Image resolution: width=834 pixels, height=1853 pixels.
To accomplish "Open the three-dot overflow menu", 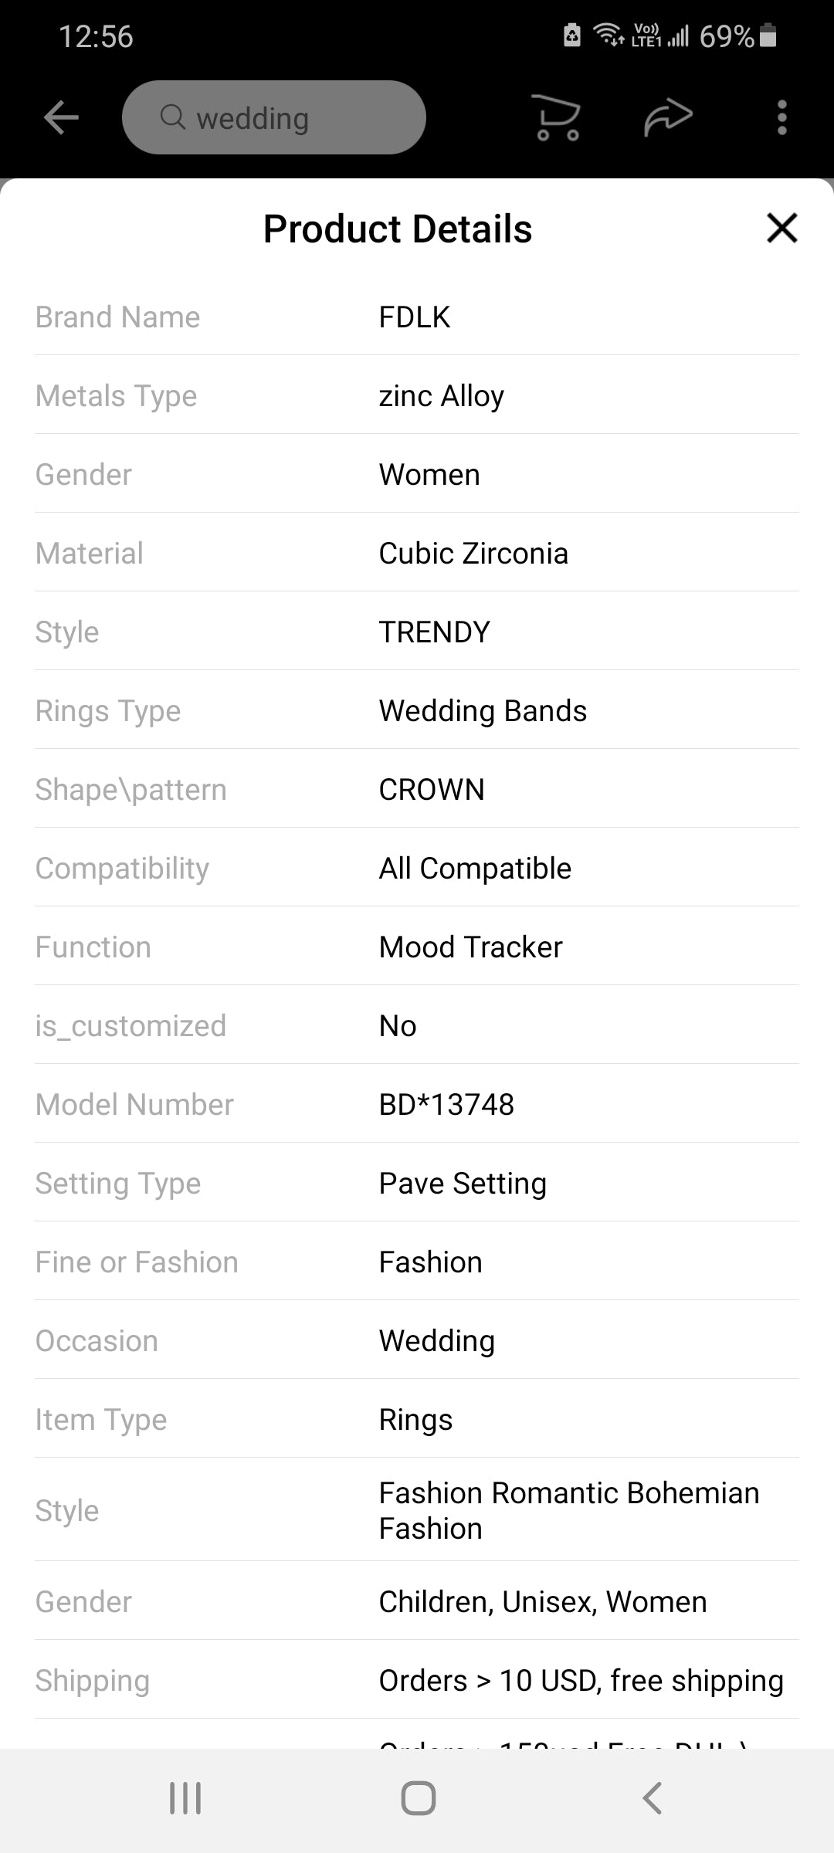I will 781,118.
